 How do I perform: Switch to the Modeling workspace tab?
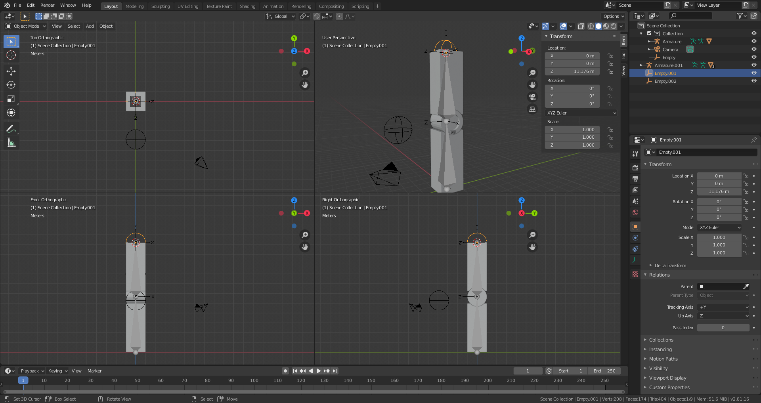point(135,6)
